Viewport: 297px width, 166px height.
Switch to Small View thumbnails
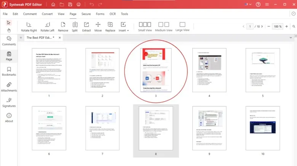[x=144, y=27]
